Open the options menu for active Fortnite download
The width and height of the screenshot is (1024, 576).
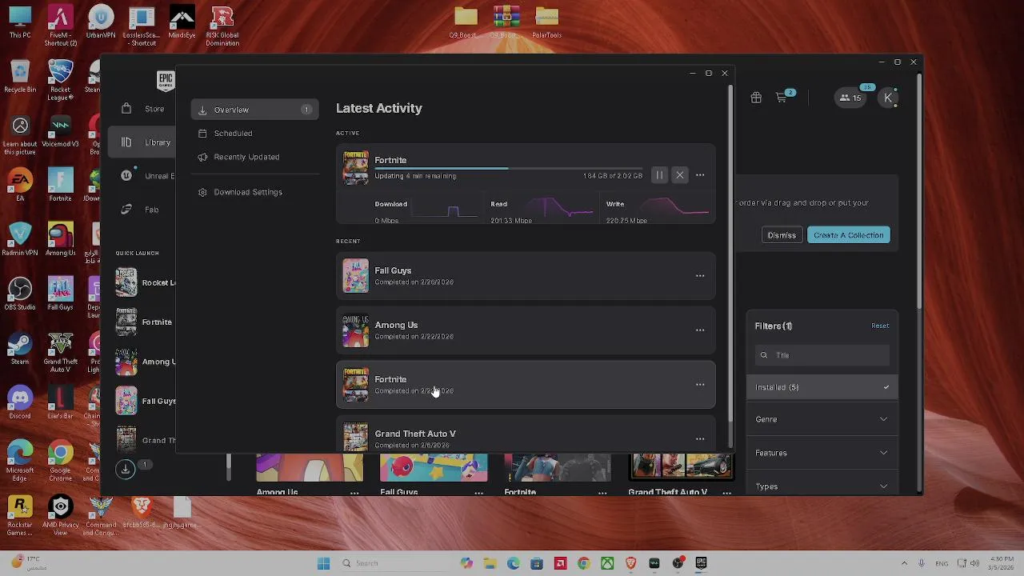click(x=700, y=175)
